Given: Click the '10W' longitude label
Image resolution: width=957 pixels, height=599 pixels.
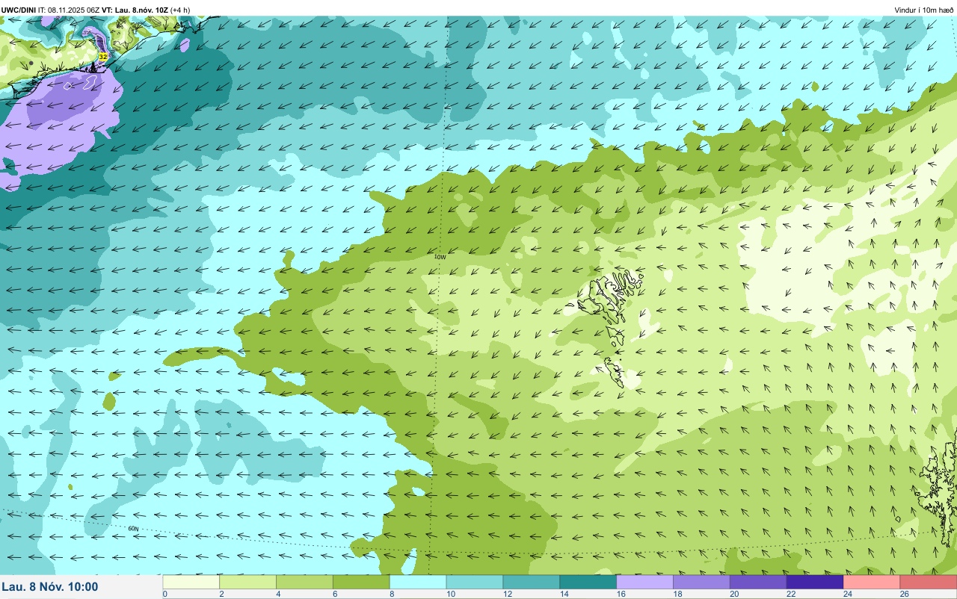Looking at the screenshot, I should (440, 257).
